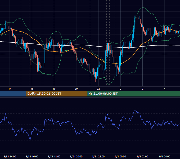Click the London 15:30-21:00 JST session bar
180x159 pixels.
[x=56, y=94]
